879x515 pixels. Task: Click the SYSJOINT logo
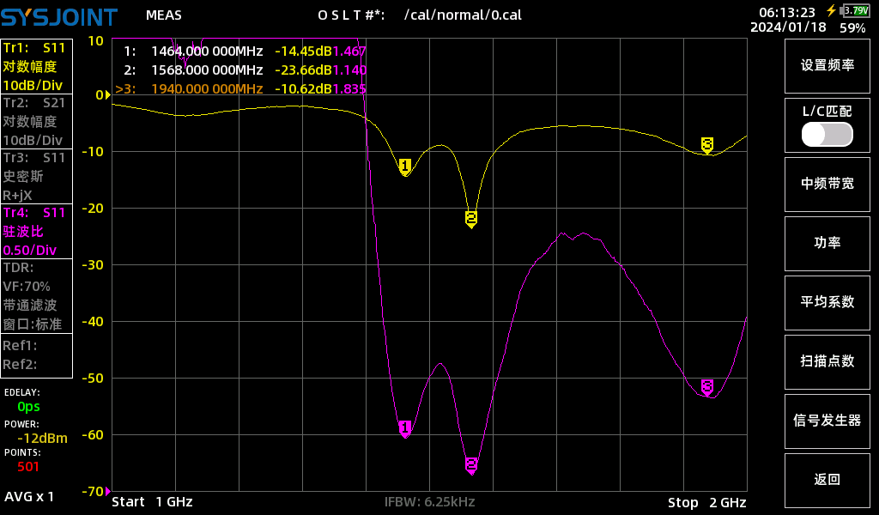click(59, 17)
